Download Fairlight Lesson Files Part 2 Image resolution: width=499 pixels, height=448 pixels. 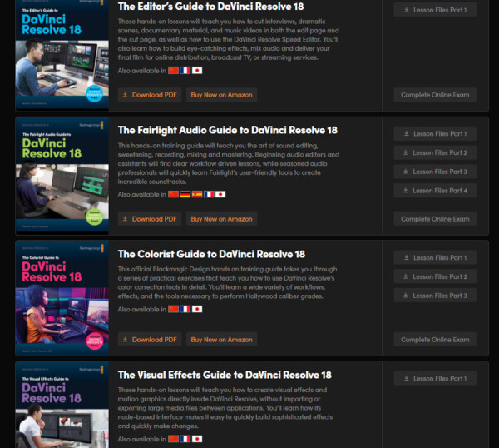435,152
